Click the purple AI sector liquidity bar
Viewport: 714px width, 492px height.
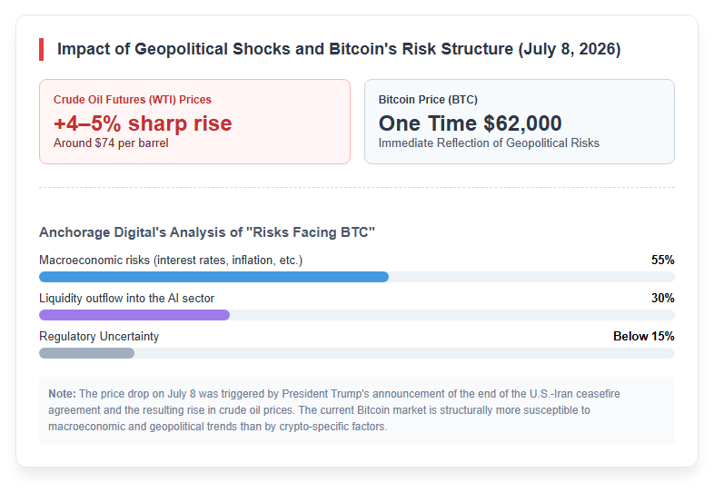click(x=134, y=315)
